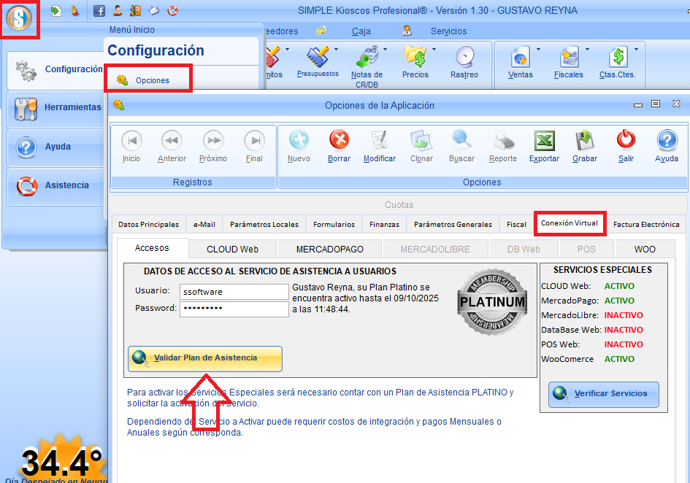The height and width of the screenshot is (483, 690).
Task: Expand the Presupuestos dropdown arrow
Action: [337, 50]
